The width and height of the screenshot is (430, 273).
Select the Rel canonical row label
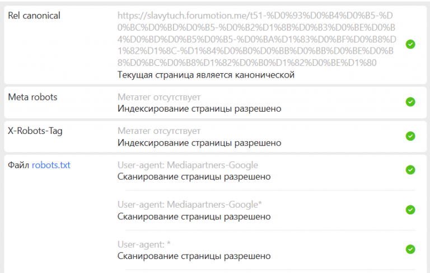click(34, 16)
